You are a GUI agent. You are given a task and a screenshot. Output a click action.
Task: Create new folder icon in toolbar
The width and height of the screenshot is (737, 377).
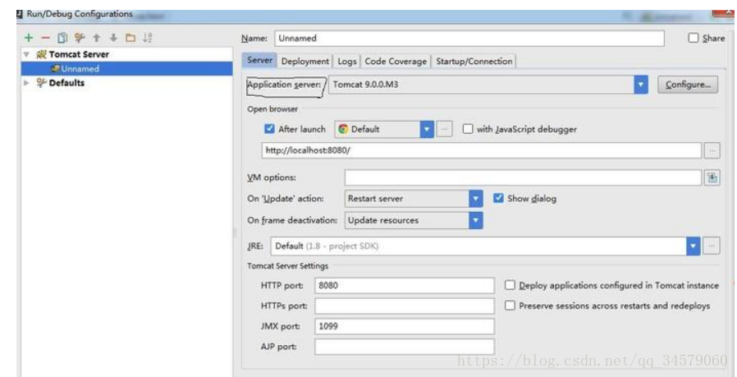click(x=130, y=38)
